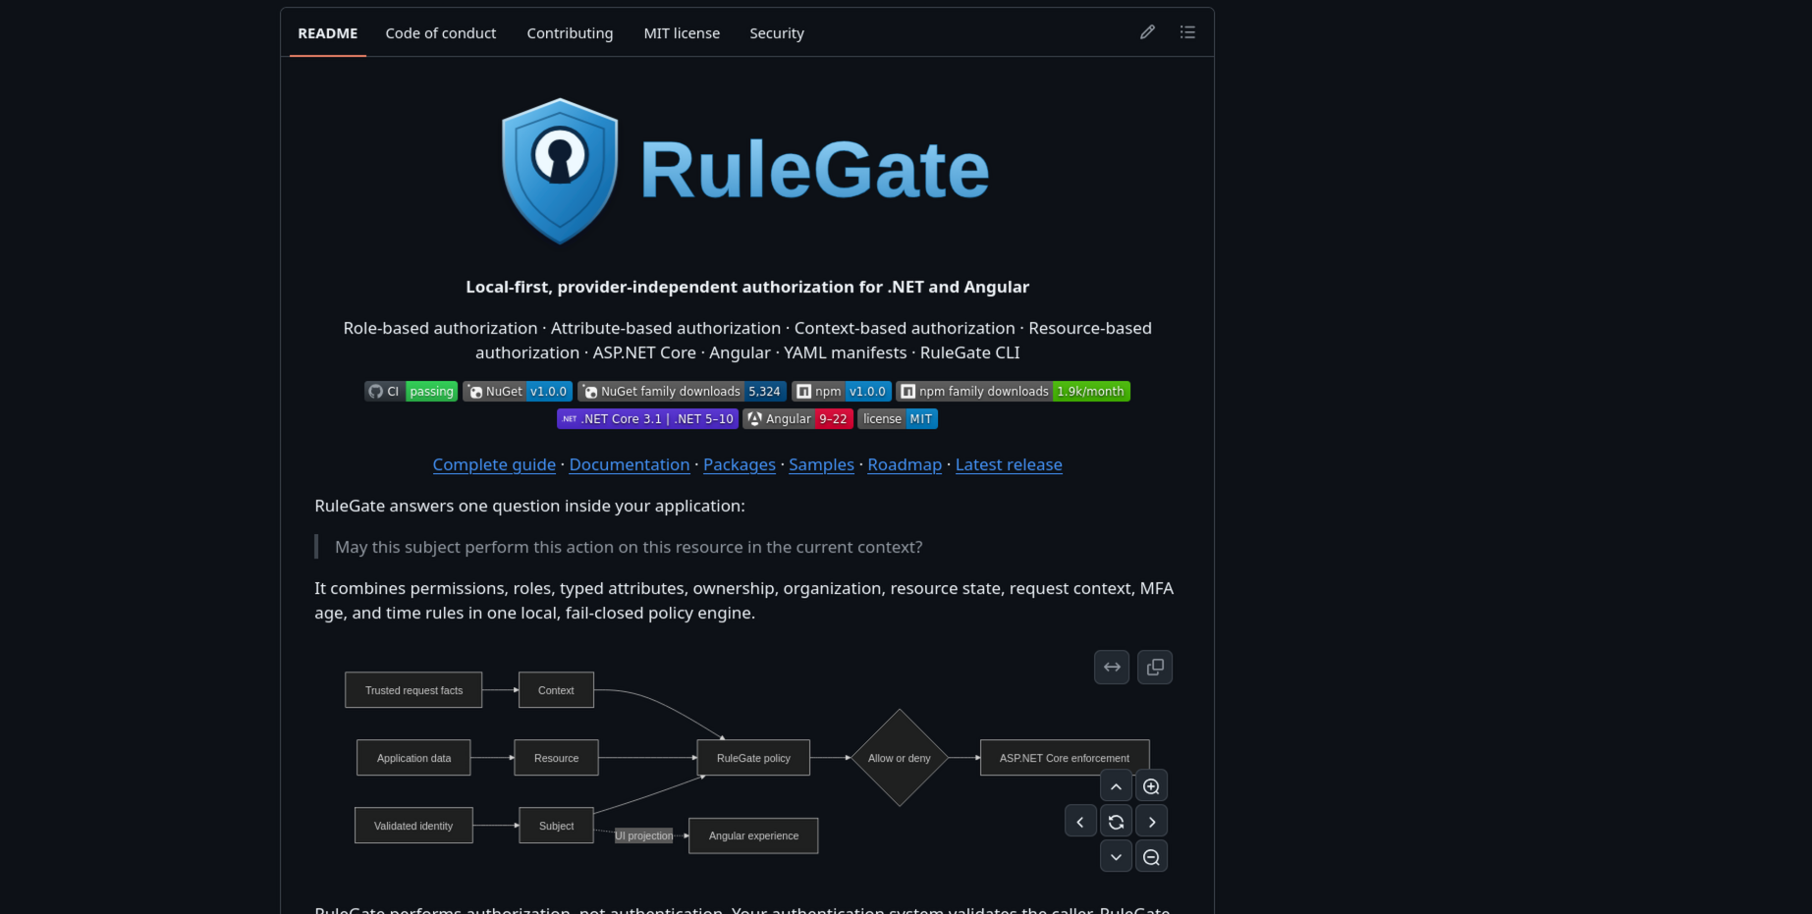Screen dimensions: 1812x914
Task: Click the Resource diagram node
Action: 556,758
